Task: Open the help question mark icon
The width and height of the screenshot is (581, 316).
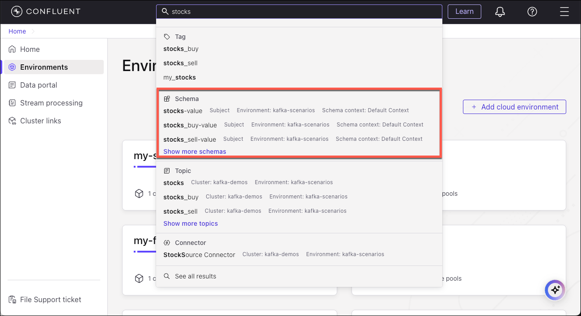Action: pos(532,12)
